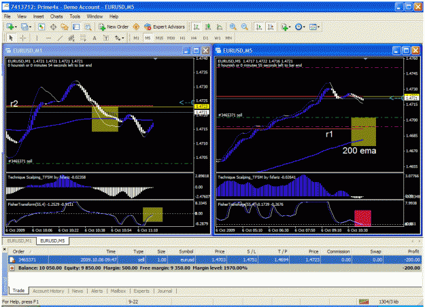Open the Charts menu

(x=56, y=16)
